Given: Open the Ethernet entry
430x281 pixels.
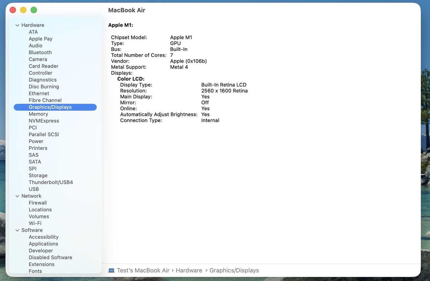Looking at the screenshot, I should [39, 94].
